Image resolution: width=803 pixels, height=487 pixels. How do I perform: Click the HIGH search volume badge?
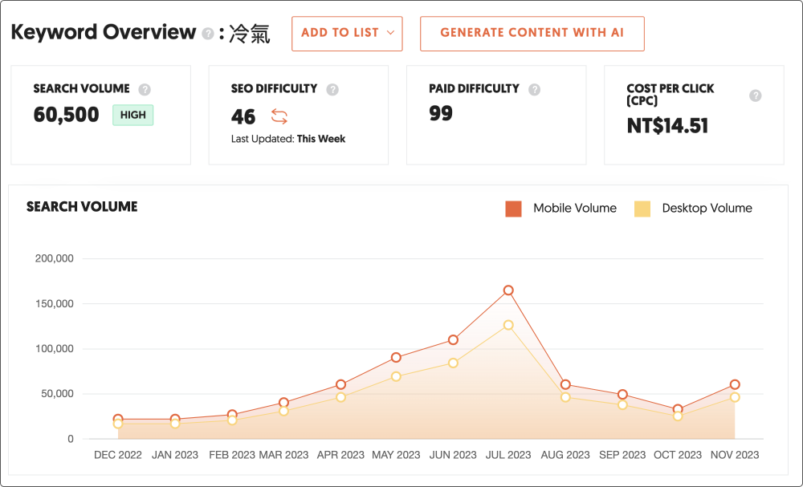pos(132,115)
